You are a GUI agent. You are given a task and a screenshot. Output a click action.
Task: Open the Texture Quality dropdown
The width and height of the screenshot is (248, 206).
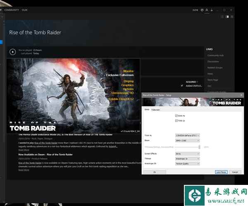click(x=187, y=163)
